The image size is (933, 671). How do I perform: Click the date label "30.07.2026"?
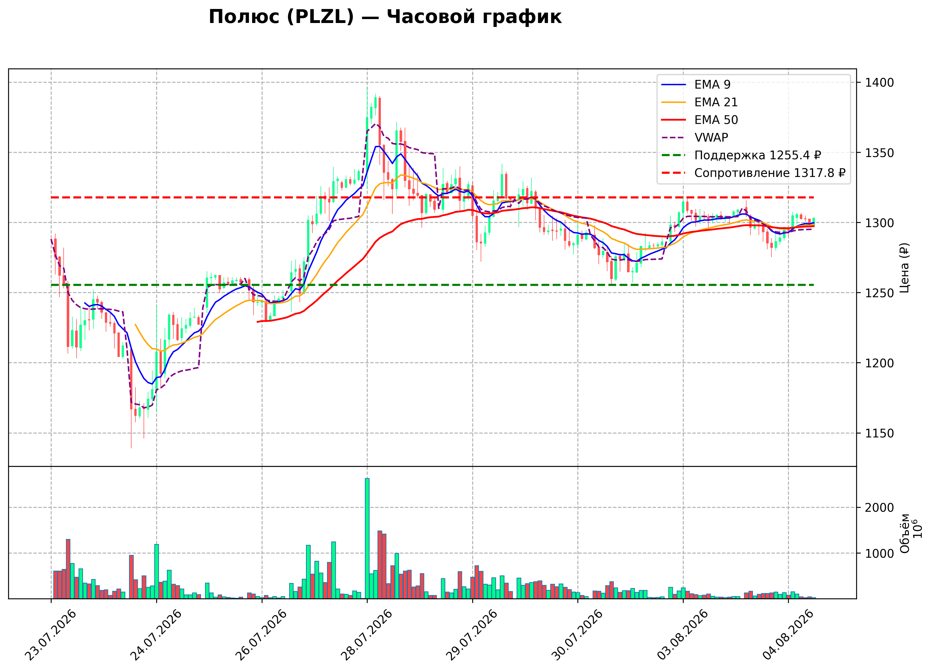(x=577, y=635)
